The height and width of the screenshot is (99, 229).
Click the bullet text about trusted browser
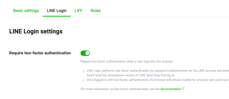tap(158, 80)
